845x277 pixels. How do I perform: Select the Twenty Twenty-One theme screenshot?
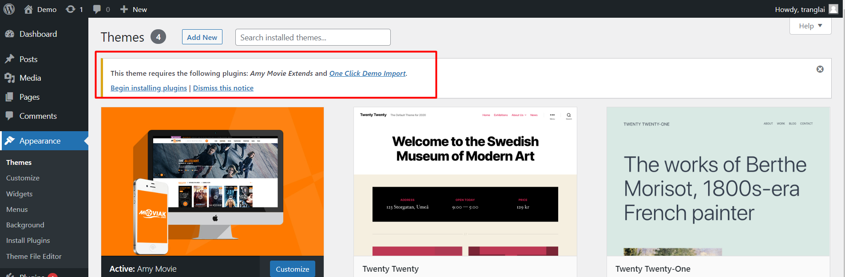point(718,181)
